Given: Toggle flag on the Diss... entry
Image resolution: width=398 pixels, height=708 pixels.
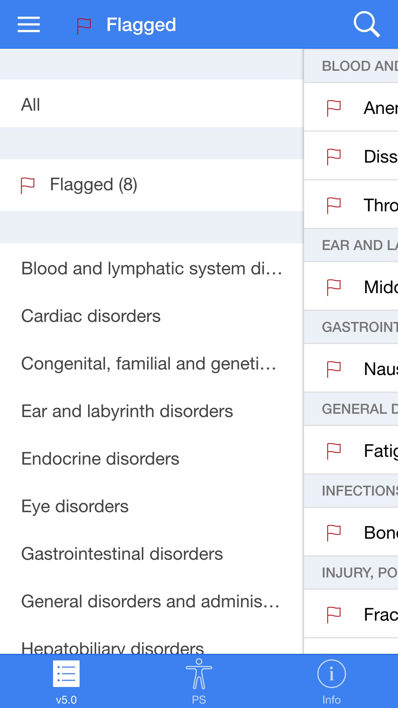Looking at the screenshot, I should 334,157.
